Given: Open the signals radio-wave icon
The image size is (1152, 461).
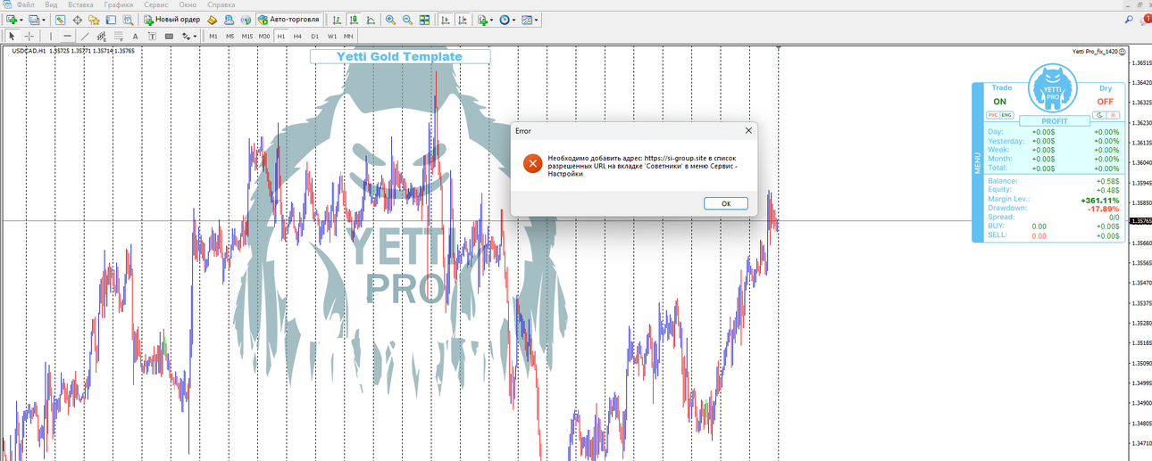Looking at the screenshot, I should click(x=246, y=20).
